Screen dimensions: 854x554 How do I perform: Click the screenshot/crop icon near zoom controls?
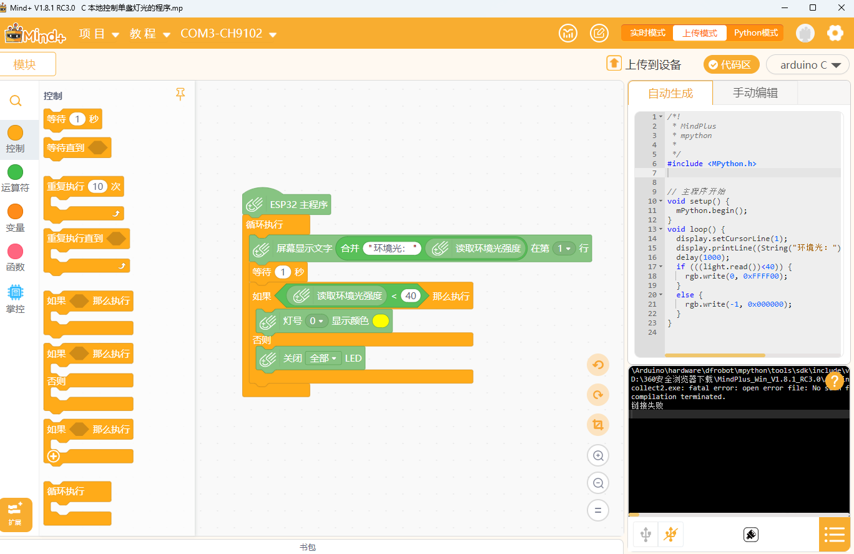[597, 424]
